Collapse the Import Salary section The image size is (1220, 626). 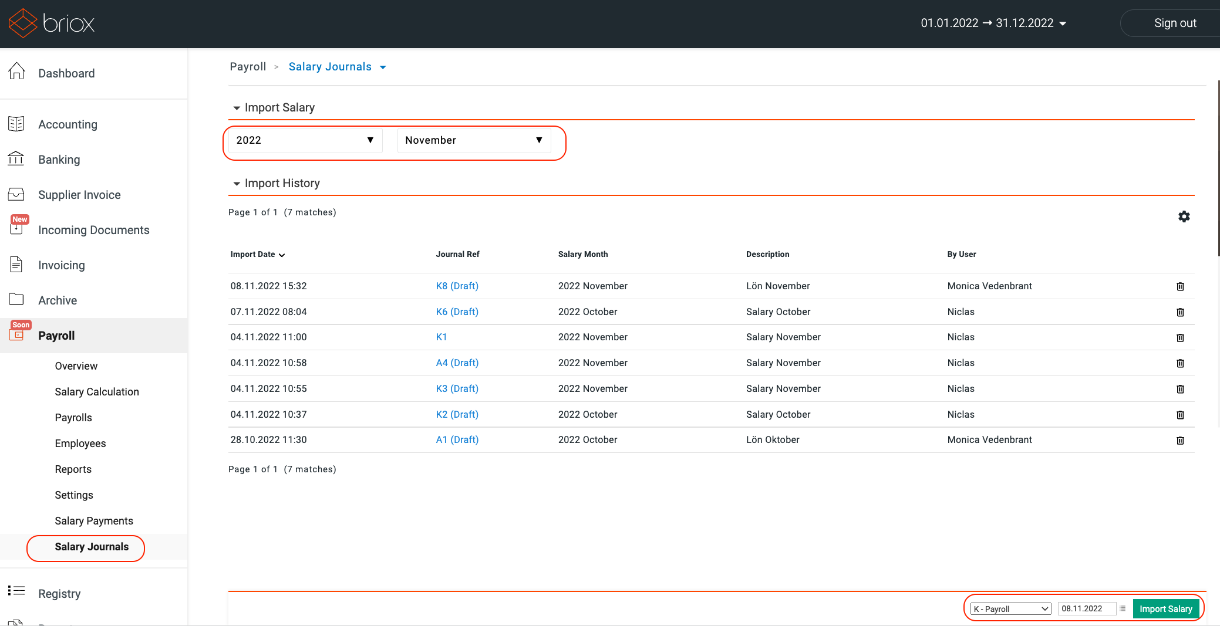click(x=237, y=108)
